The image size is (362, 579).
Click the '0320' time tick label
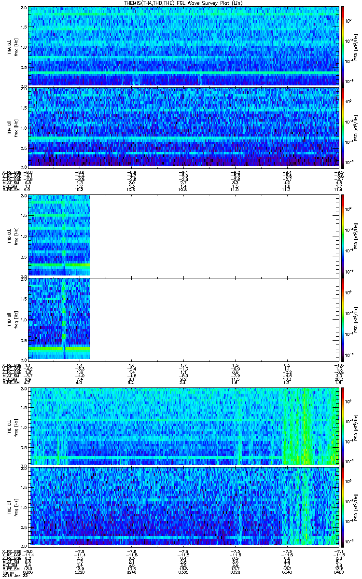(235, 571)
